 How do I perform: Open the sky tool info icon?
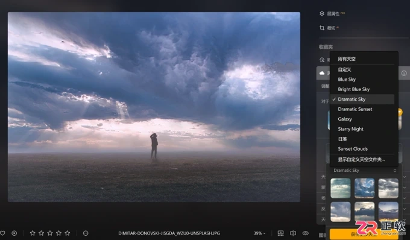point(404,73)
